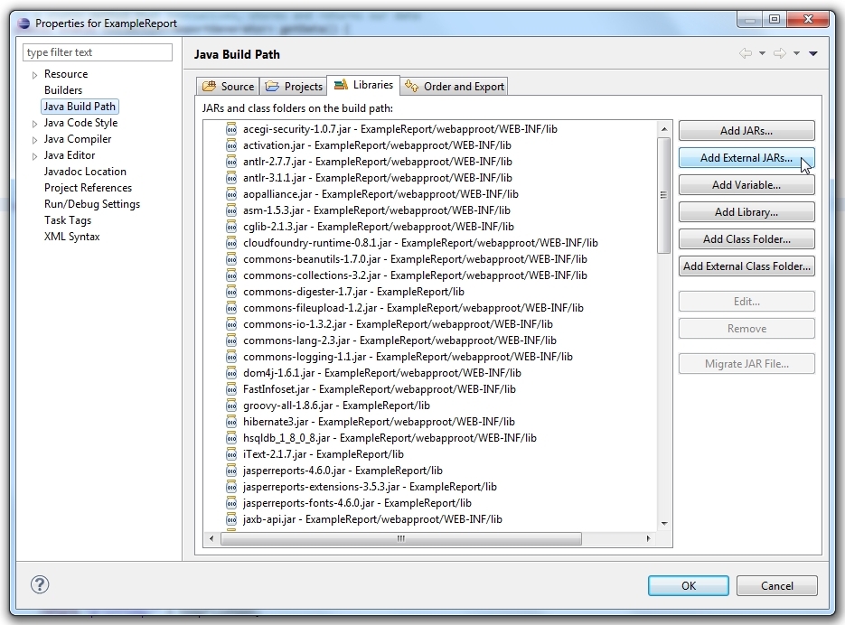Image resolution: width=845 pixels, height=625 pixels.
Task: Confirm the dialog with OK
Action: click(x=688, y=585)
